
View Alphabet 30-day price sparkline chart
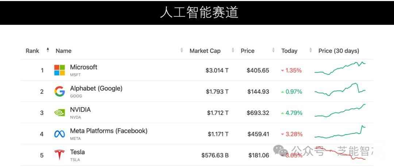pyautogui.click(x=340, y=90)
